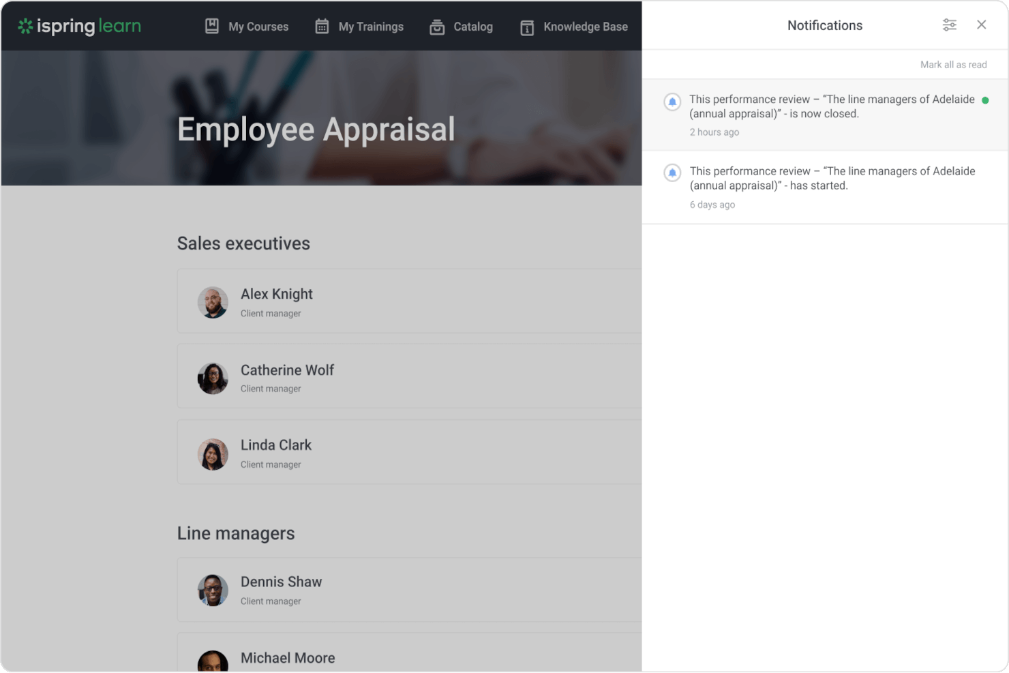Toggle the green unread dot on the newest notification
This screenshot has height=673, width=1009.
coord(984,100)
